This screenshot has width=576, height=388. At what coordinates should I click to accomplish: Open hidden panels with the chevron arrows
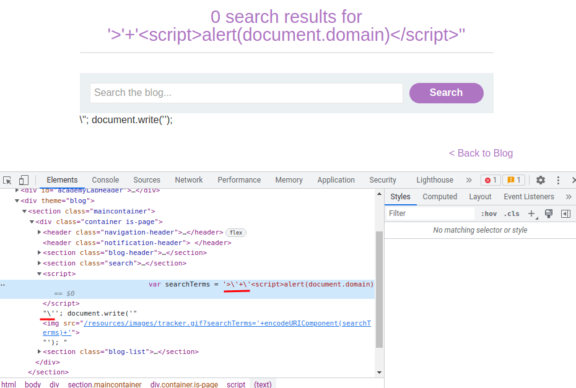(x=469, y=180)
